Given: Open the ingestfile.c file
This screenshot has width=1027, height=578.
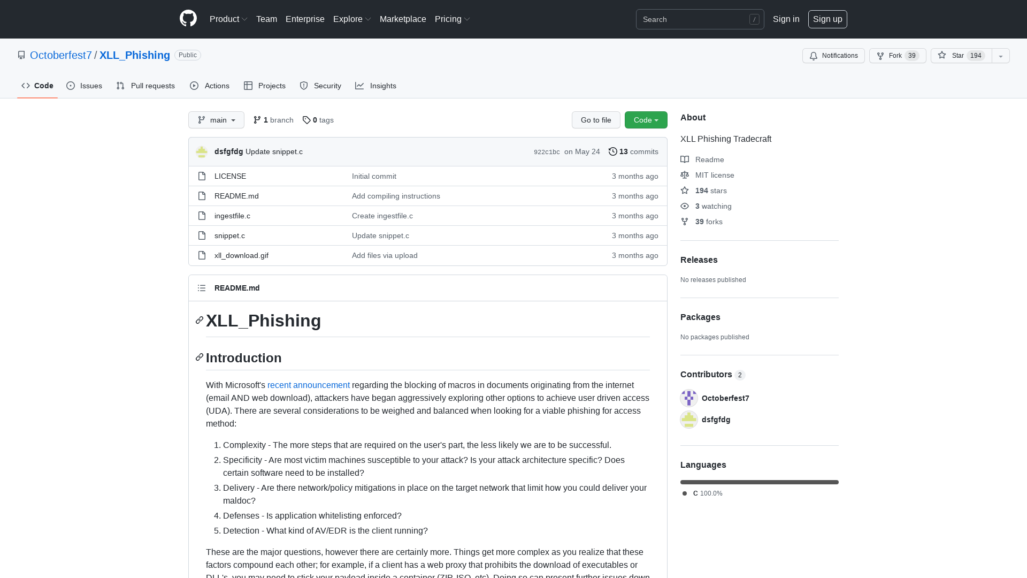Looking at the screenshot, I should tap(232, 216).
